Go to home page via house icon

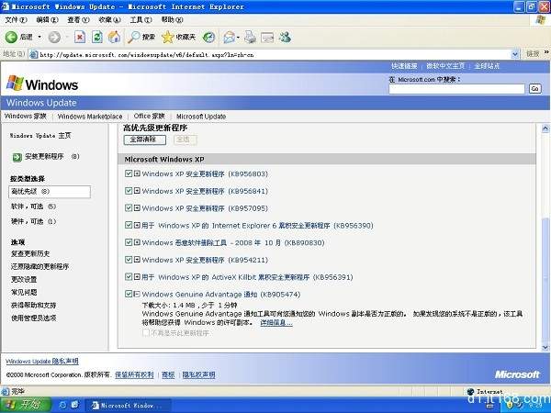tap(114, 37)
